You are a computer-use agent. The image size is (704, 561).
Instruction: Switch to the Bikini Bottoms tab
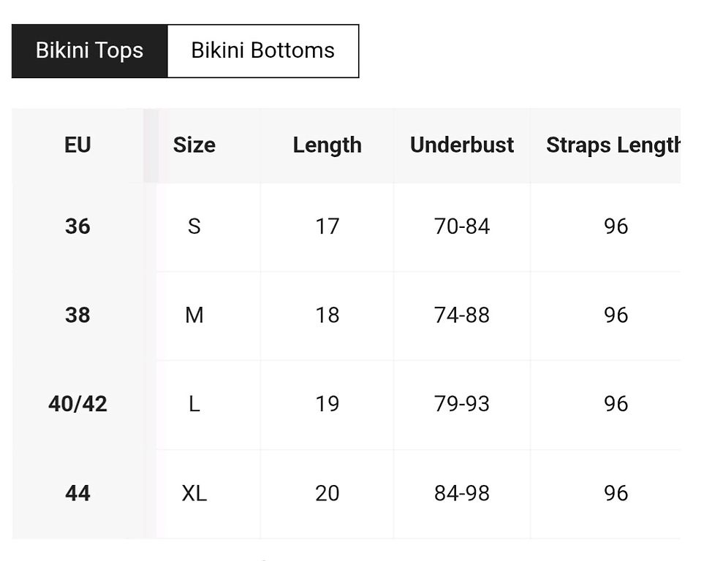[x=262, y=50]
